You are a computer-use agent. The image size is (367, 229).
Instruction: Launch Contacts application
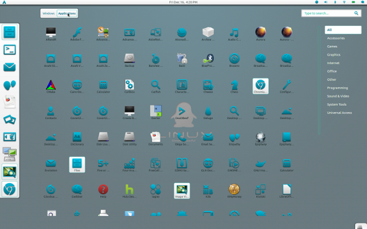tap(51, 112)
